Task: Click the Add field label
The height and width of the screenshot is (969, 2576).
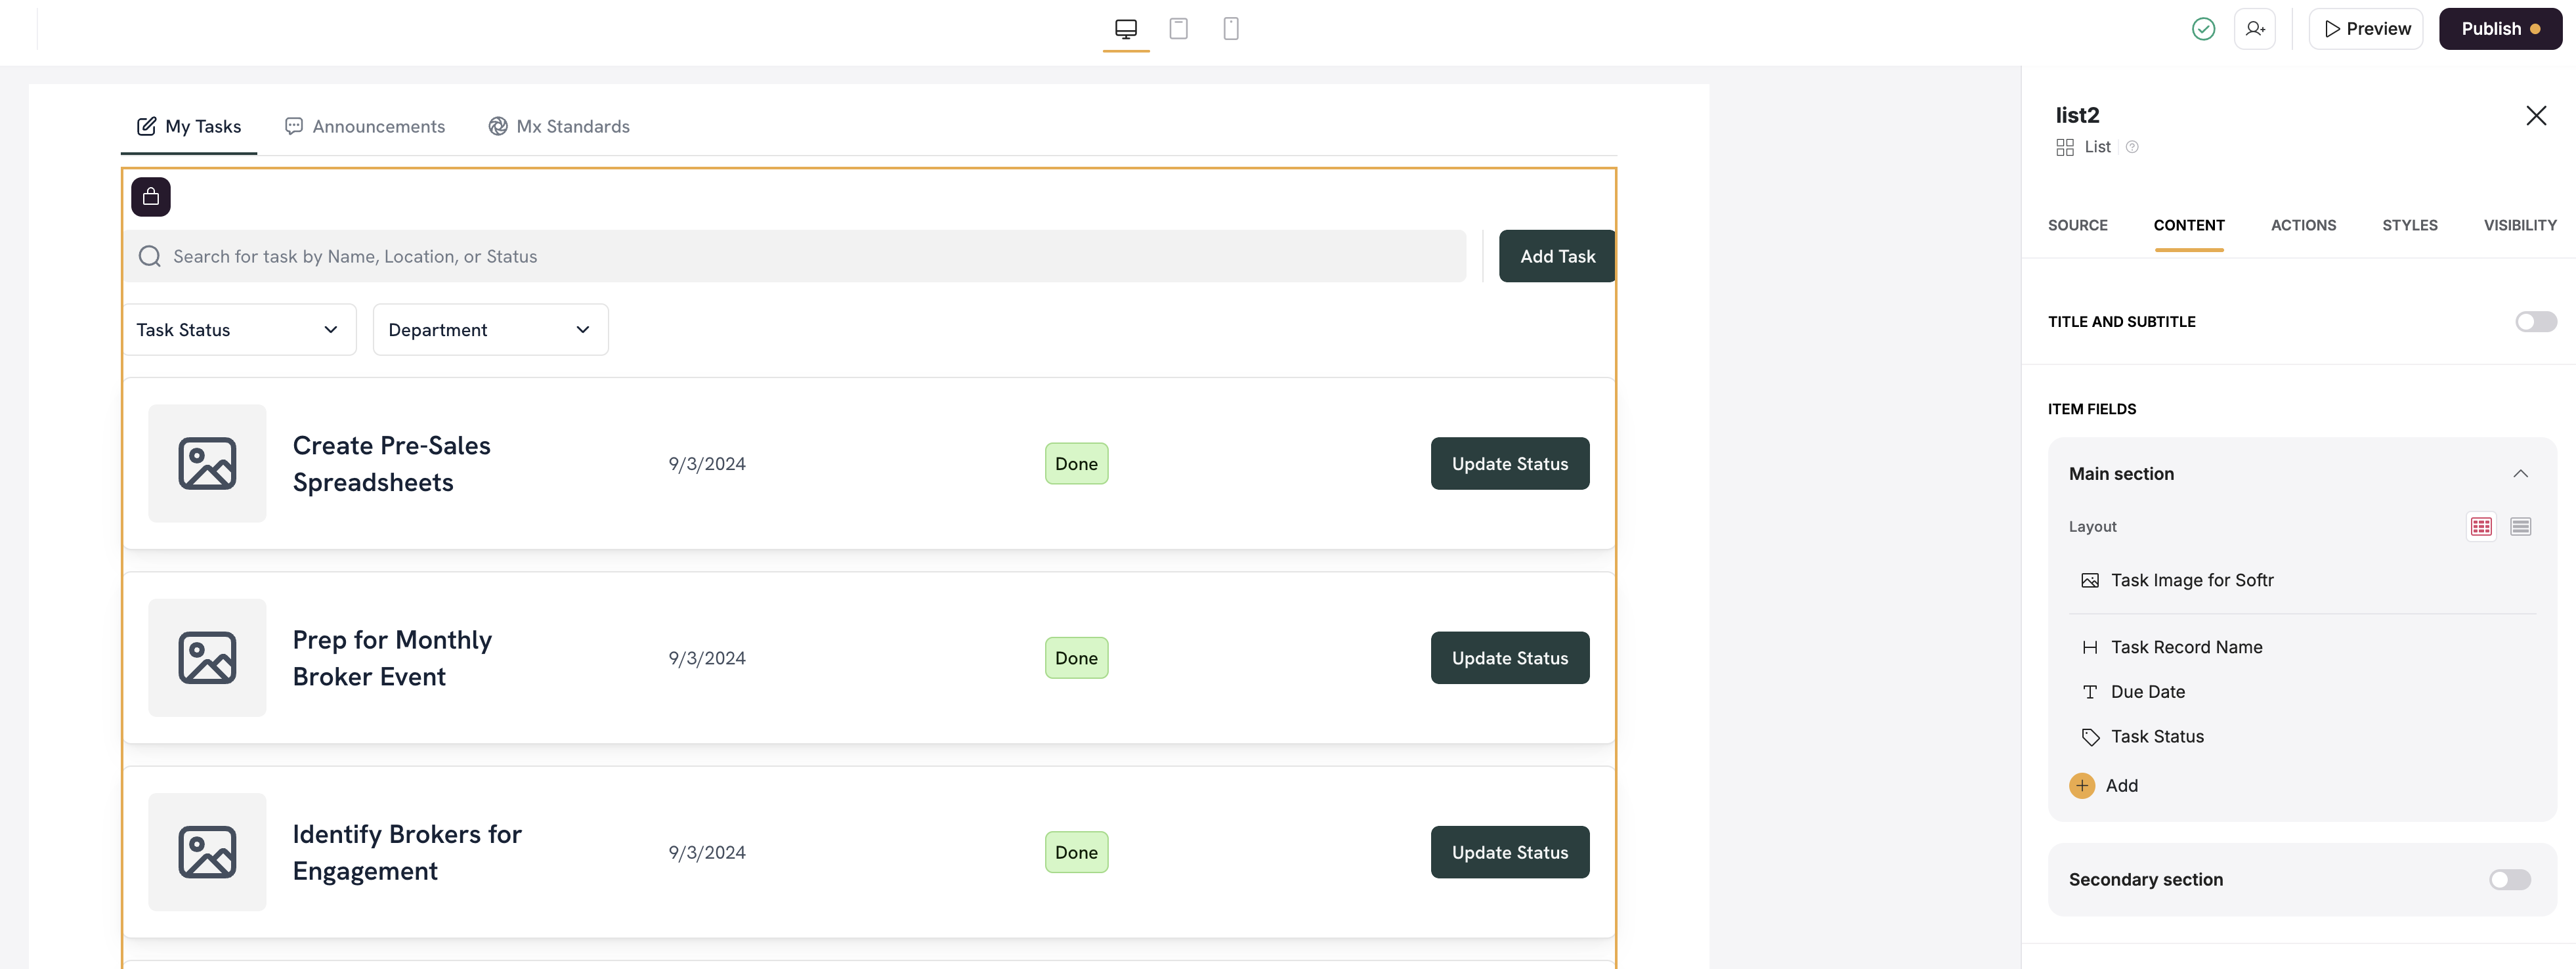Action: coord(2121,786)
